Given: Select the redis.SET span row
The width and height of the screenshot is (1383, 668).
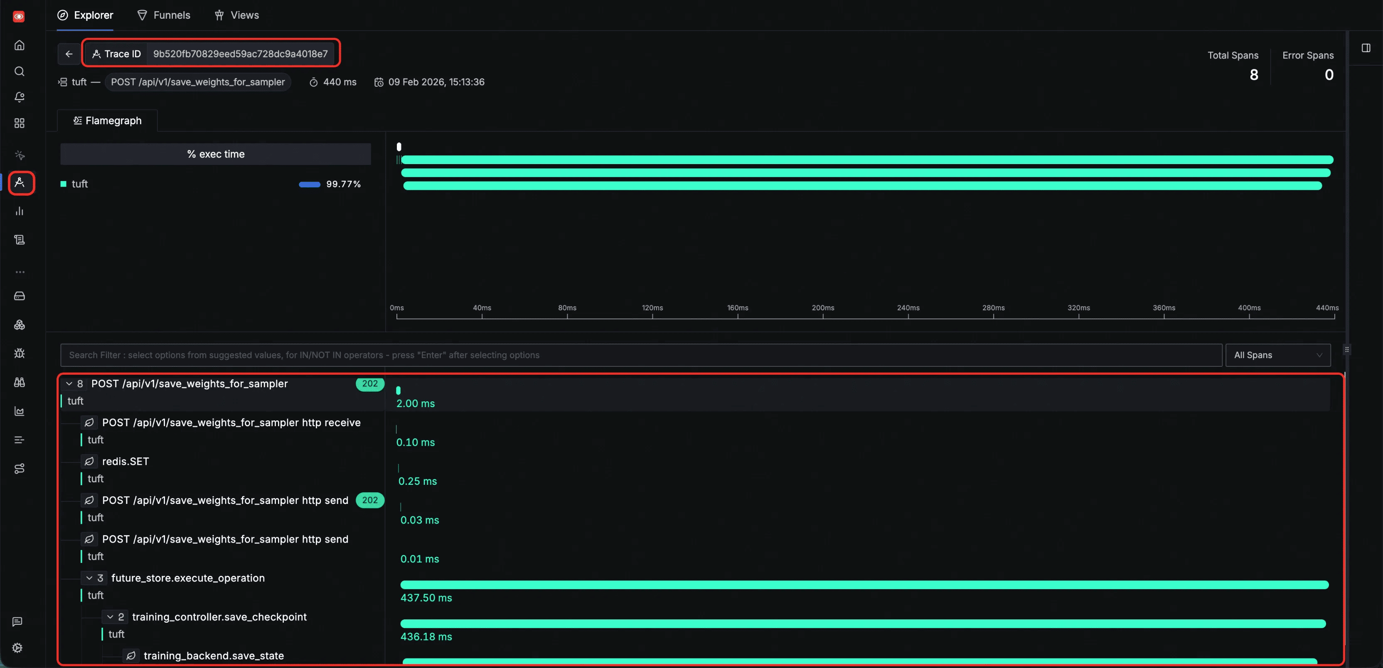Looking at the screenshot, I should click(126, 462).
